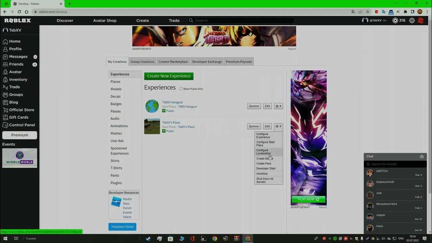Open the Steam icon in the taskbar

pyautogui.click(x=148, y=238)
